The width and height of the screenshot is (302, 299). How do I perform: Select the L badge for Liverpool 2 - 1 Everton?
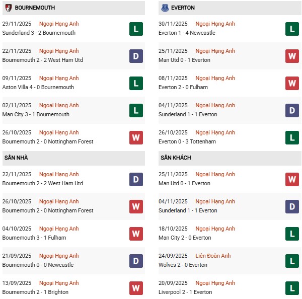coord(292,288)
